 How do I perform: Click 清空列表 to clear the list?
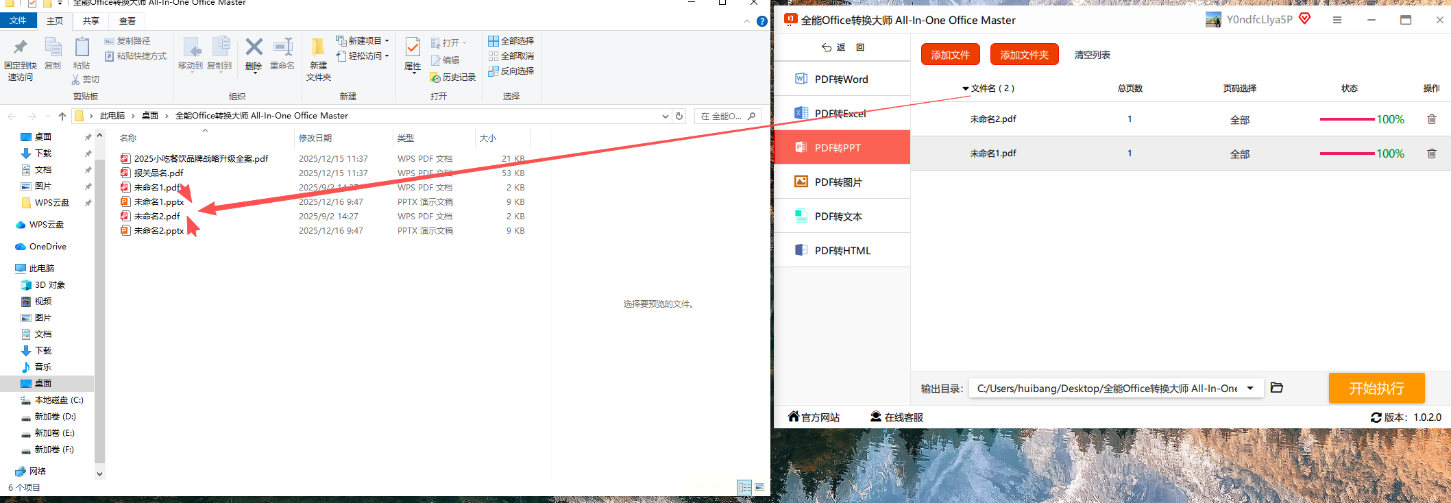coord(1093,55)
